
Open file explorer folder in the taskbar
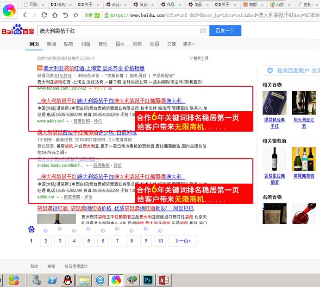coord(84,280)
